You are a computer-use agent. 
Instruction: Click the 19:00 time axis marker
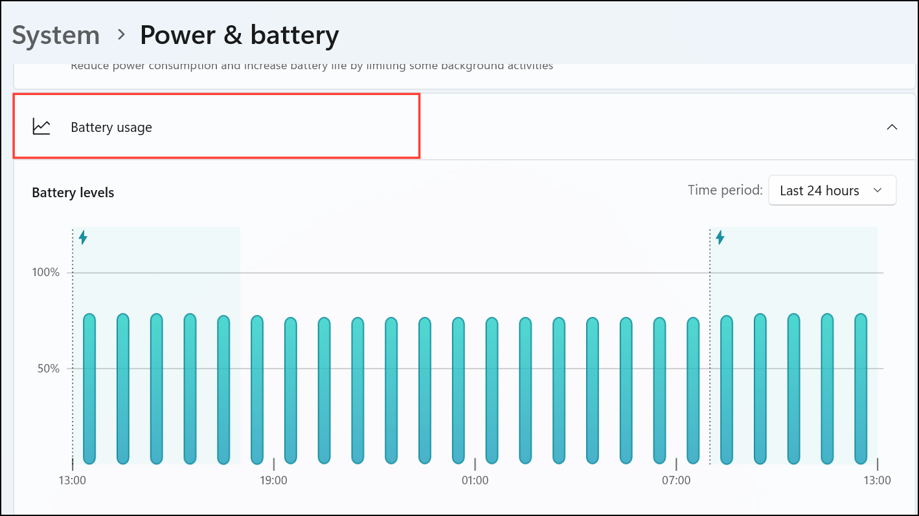(x=273, y=481)
